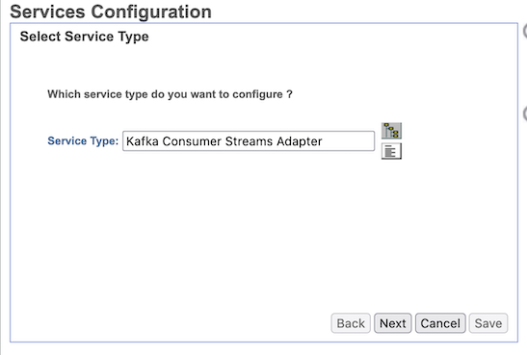The image size is (527, 355).
Task: Click the blue Service Type label
Action: pyautogui.click(x=83, y=140)
